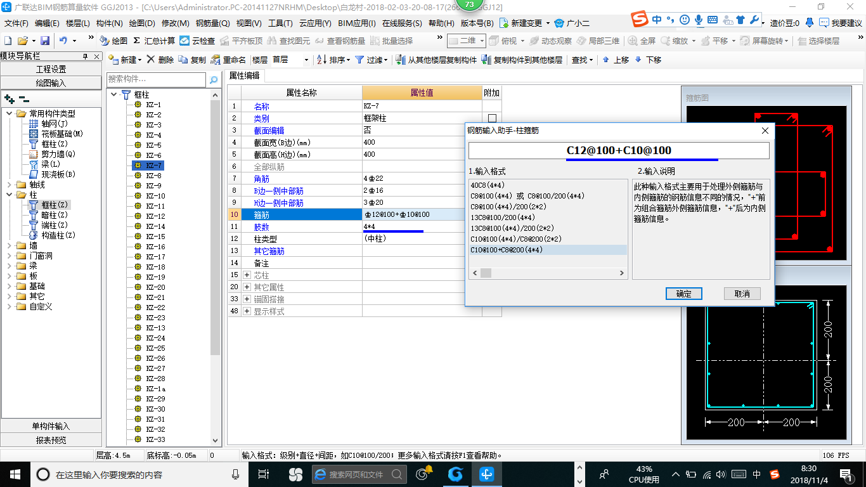Expand the 轴线 folder

[10, 185]
